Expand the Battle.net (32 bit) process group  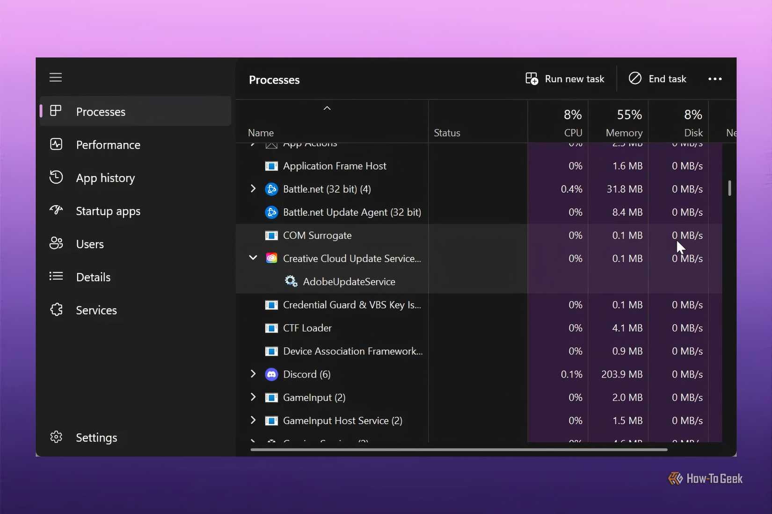tap(253, 188)
